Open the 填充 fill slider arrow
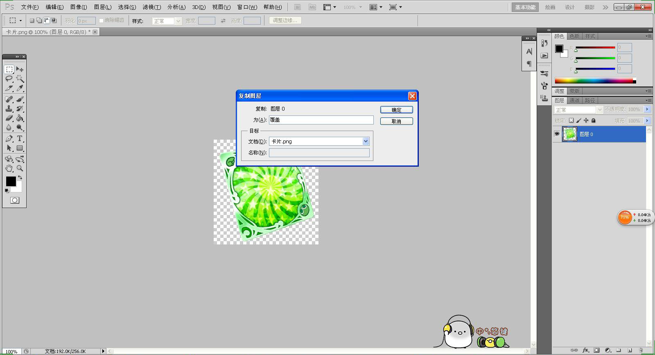Image resolution: width=655 pixels, height=355 pixels. click(647, 121)
